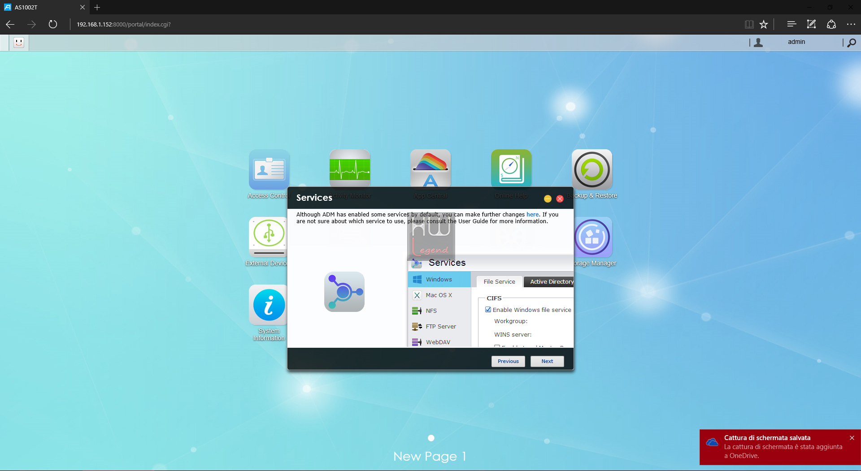Viewport: 861px width, 471px height.
Task: Click the user account icon
Action: [758, 43]
